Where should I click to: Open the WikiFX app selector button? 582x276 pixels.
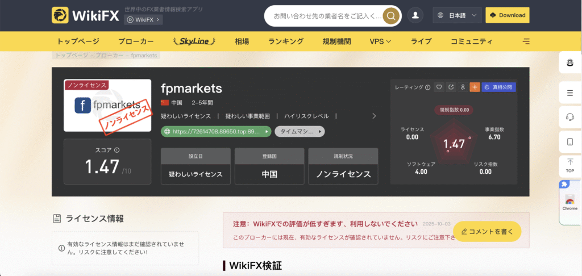click(143, 20)
